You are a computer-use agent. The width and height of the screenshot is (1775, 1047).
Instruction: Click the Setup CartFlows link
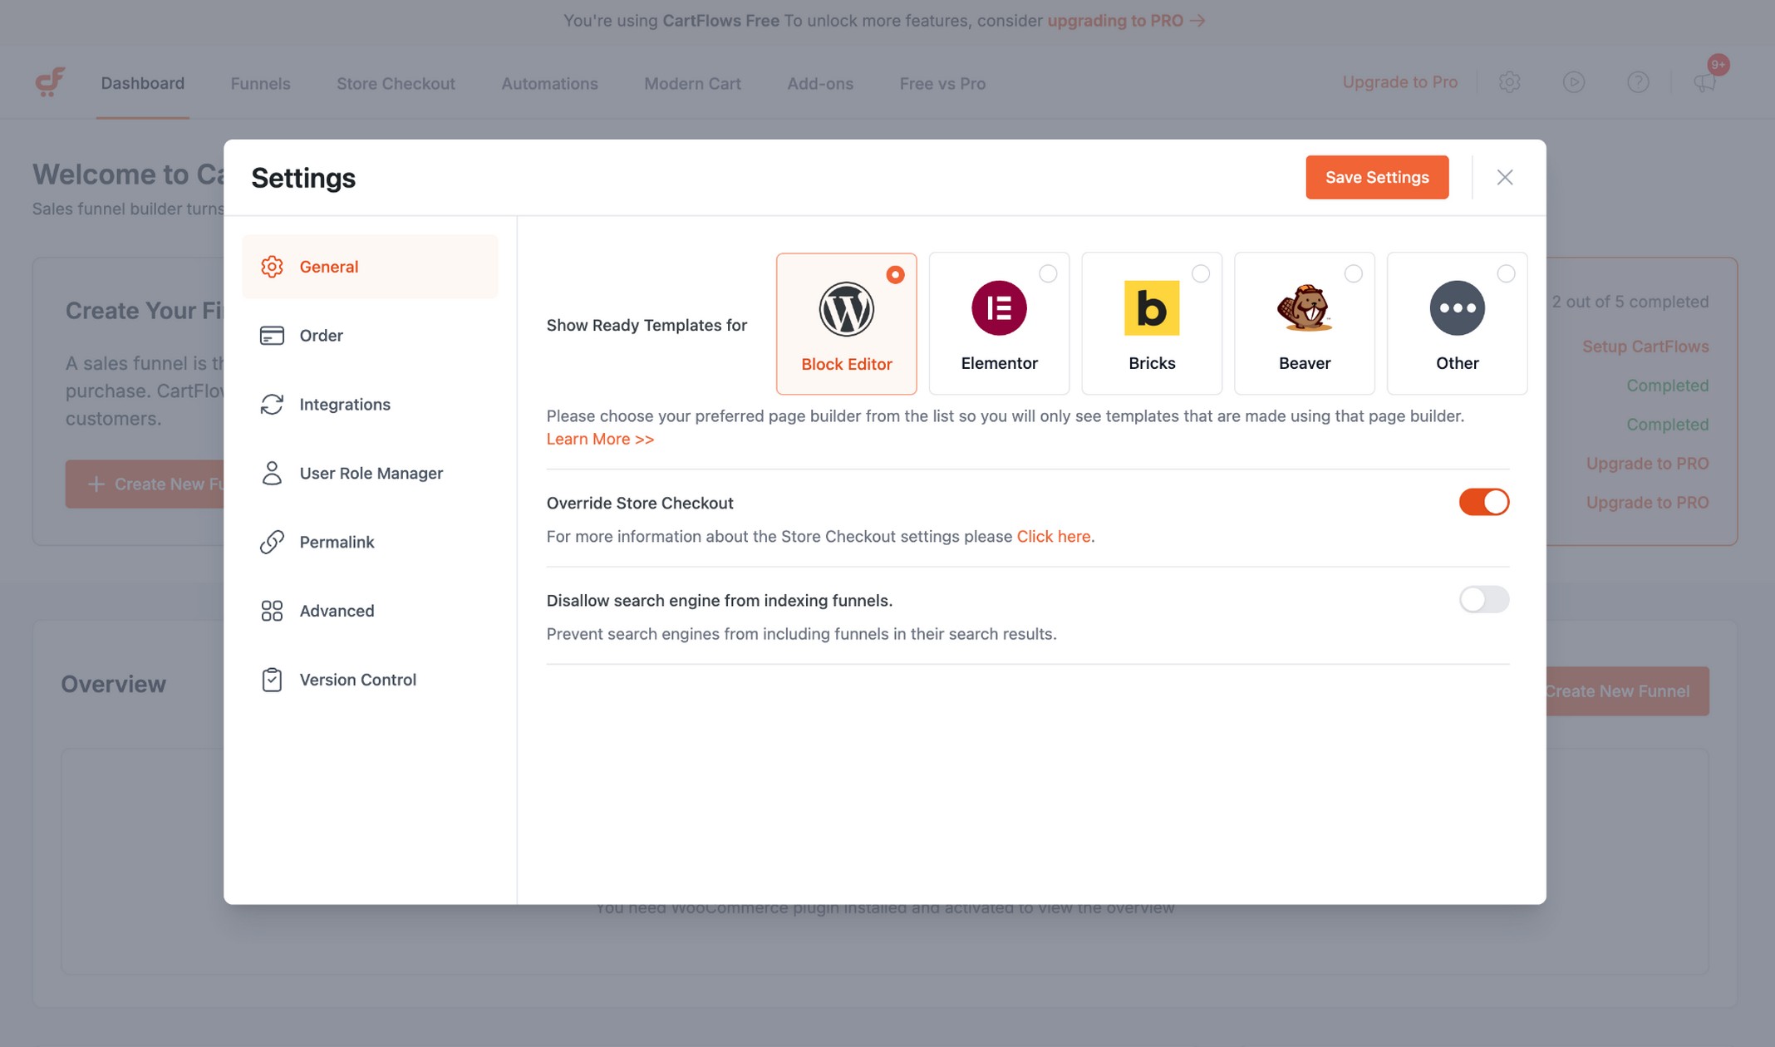click(x=1645, y=347)
